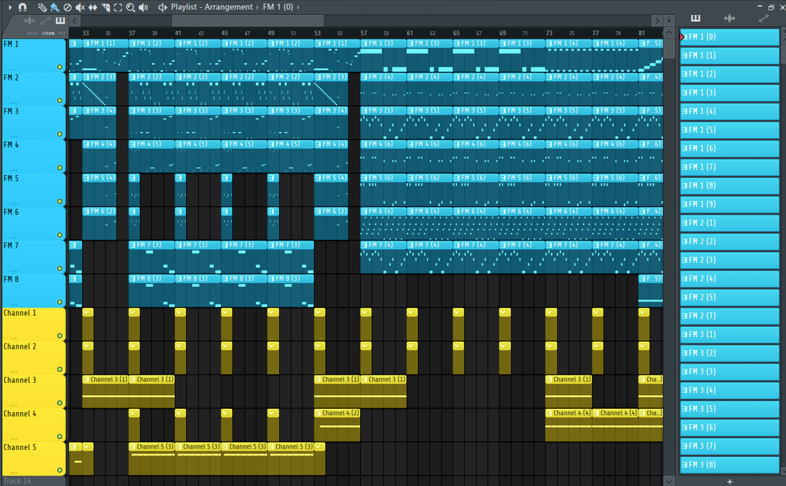Select FM 2 (3) in the picker
Screen dimensions: 786x486
click(730, 260)
